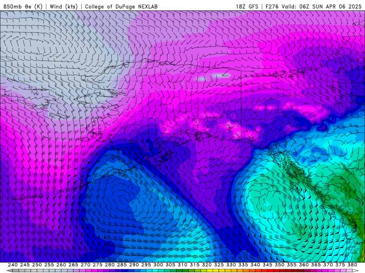The height and width of the screenshot is (273, 365).
Task: Click legend value 275
Action: pos(97,265)
